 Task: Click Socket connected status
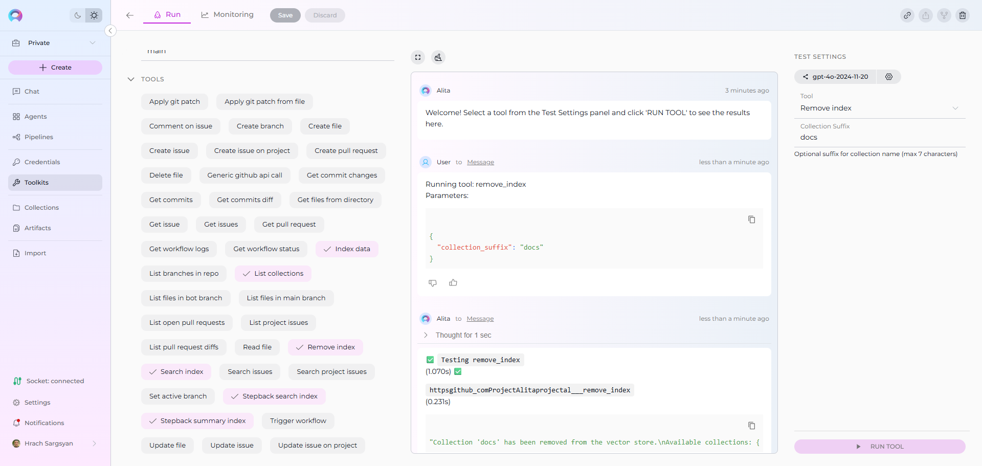(49, 381)
